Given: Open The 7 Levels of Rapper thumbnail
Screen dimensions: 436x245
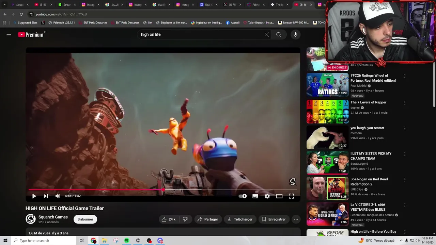Looking at the screenshot, I should click(327, 111).
